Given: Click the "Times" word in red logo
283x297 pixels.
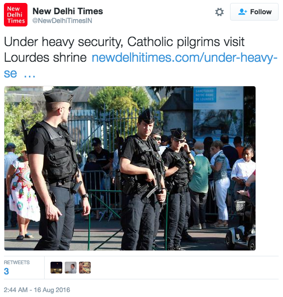Looking at the screenshot, I should pyautogui.click(x=16, y=21).
